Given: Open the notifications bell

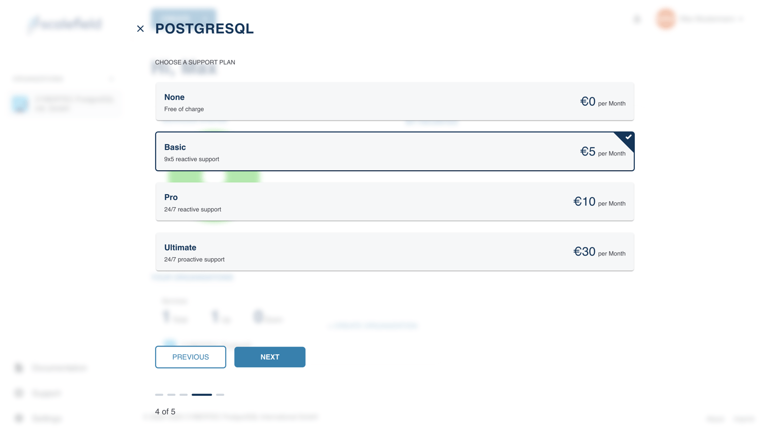Looking at the screenshot, I should point(637,19).
